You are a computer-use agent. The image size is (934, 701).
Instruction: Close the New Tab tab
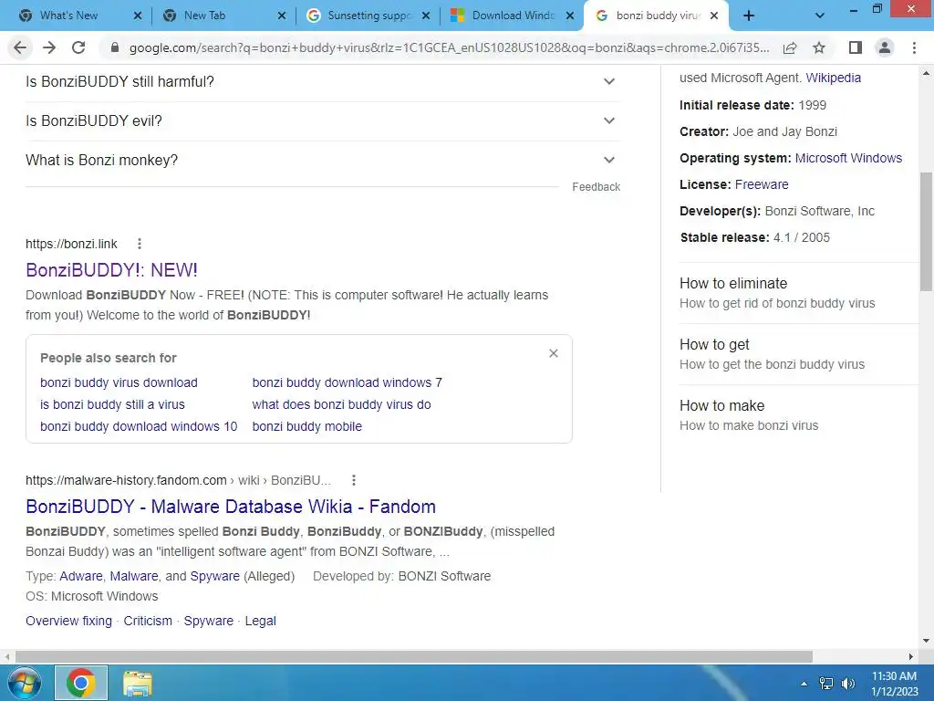pyautogui.click(x=282, y=16)
